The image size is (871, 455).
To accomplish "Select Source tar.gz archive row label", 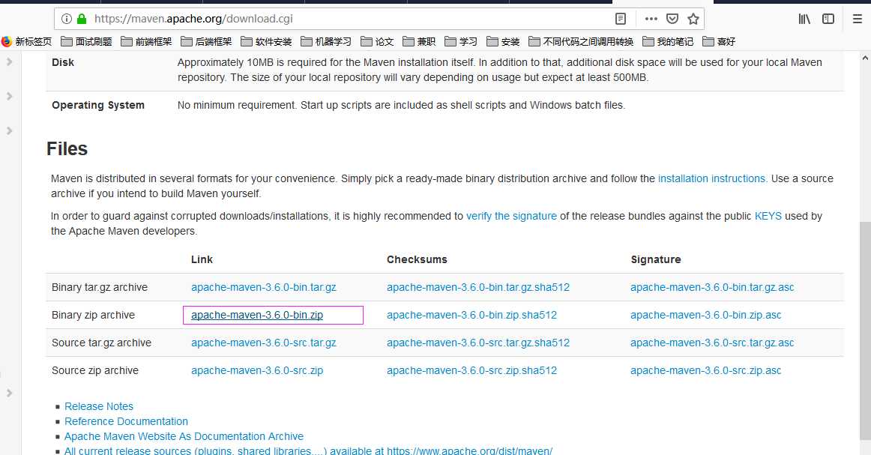I will (x=102, y=343).
